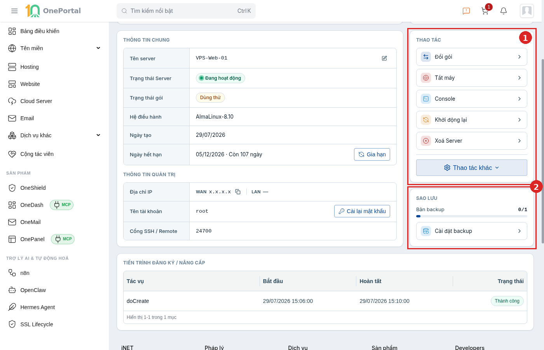Click the MCP badge beside OnePanel
The image size is (544, 350).
tap(63, 239)
